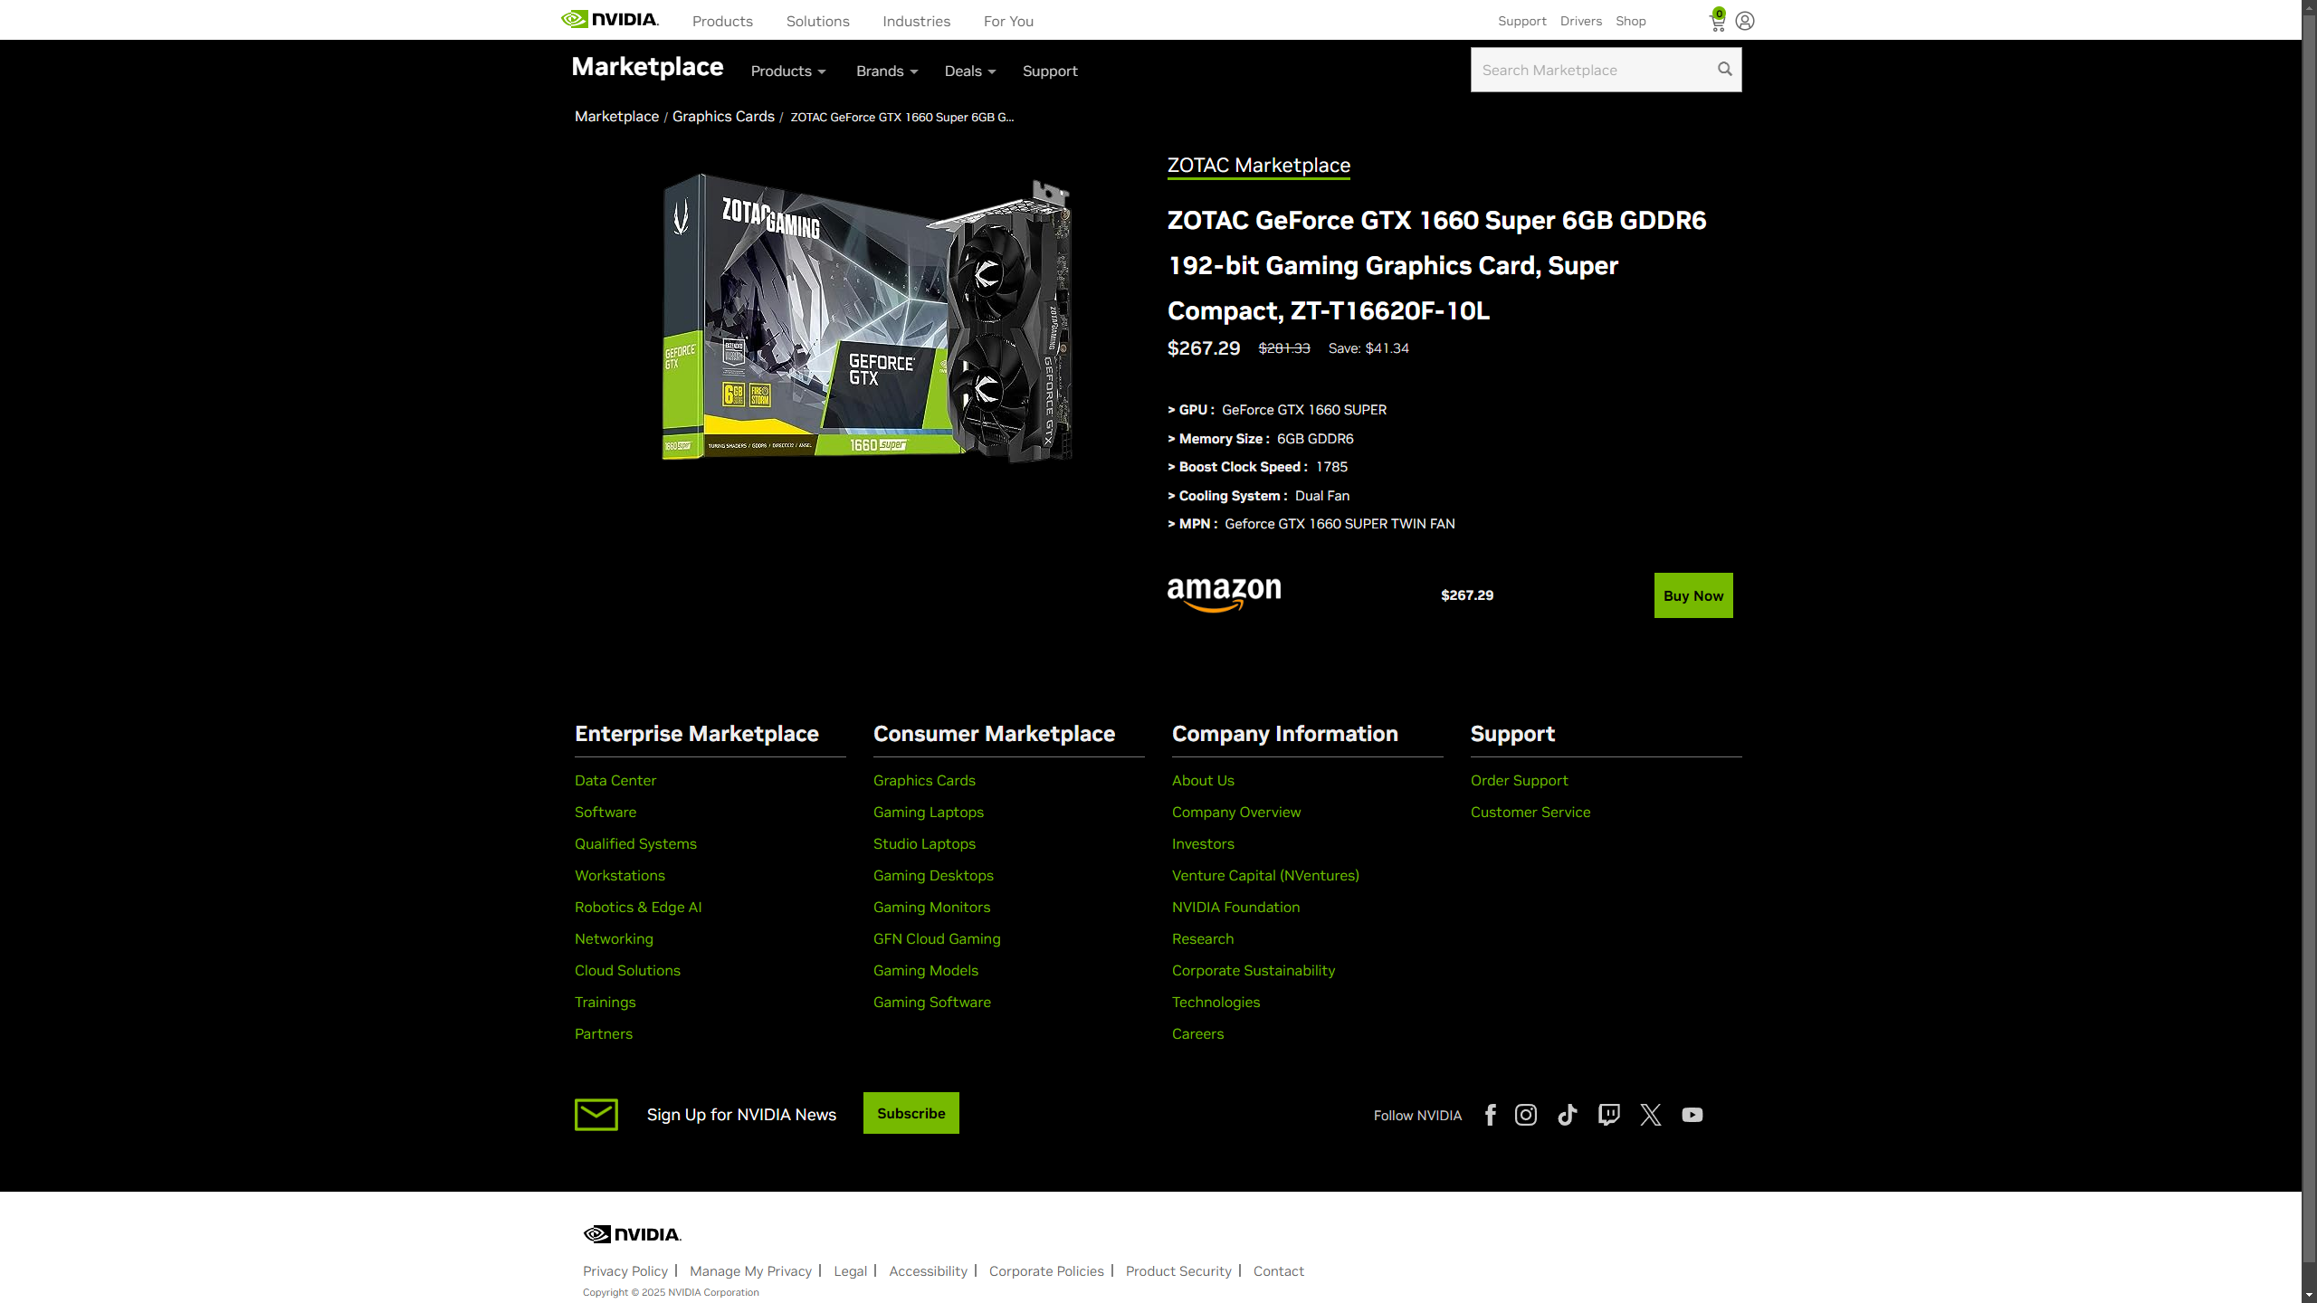Go to Shop in the top bar
Screen dimensions: 2317x1303
[x=1630, y=21]
